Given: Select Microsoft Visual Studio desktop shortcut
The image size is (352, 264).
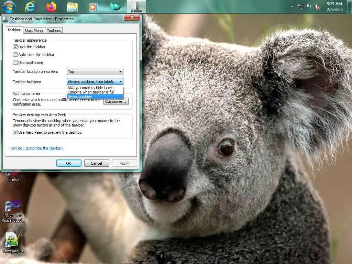Looking at the screenshot, I should tap(13, 211).
